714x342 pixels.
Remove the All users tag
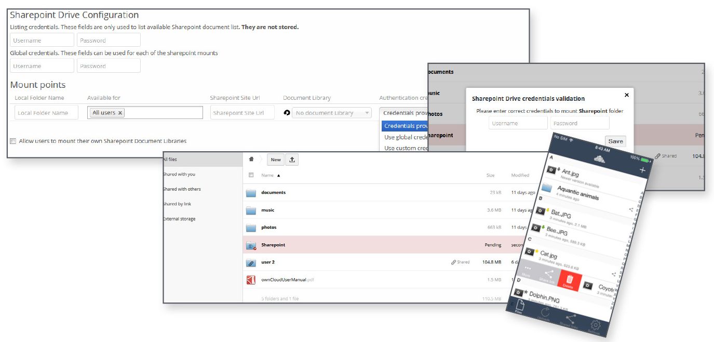click(x=120, y=113)
